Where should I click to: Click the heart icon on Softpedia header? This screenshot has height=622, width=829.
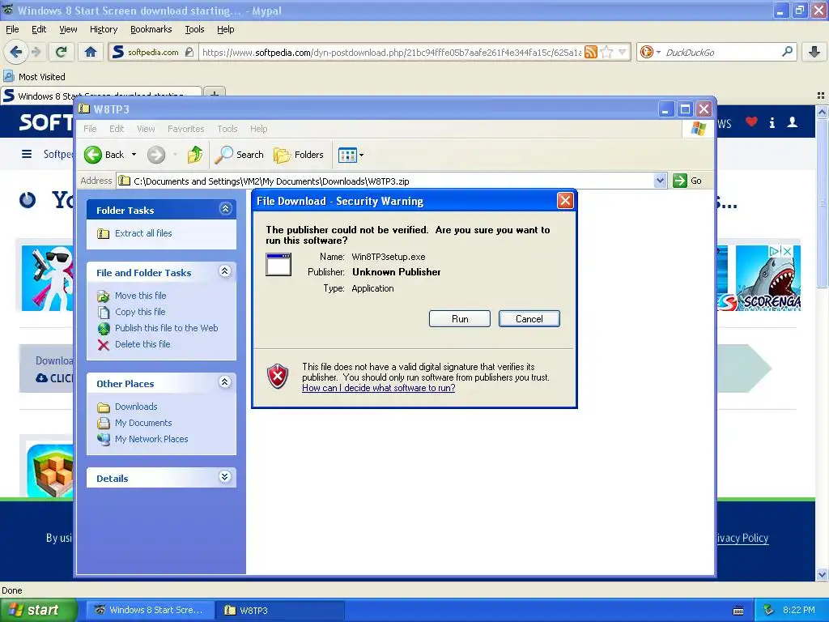click(751, 122)
